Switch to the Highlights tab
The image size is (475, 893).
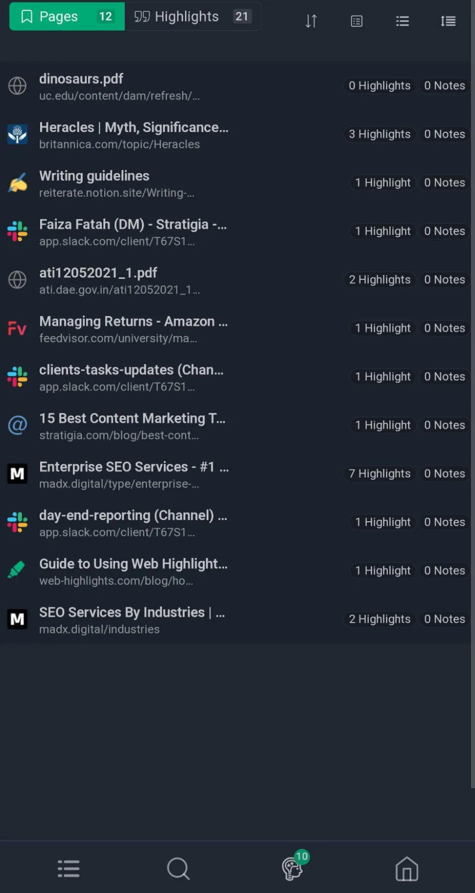(x=193, y=17)
